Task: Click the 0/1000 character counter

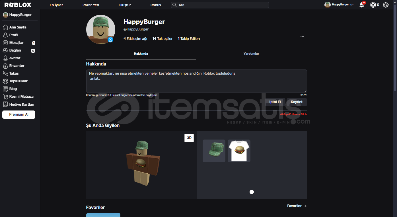Action: 303,95
